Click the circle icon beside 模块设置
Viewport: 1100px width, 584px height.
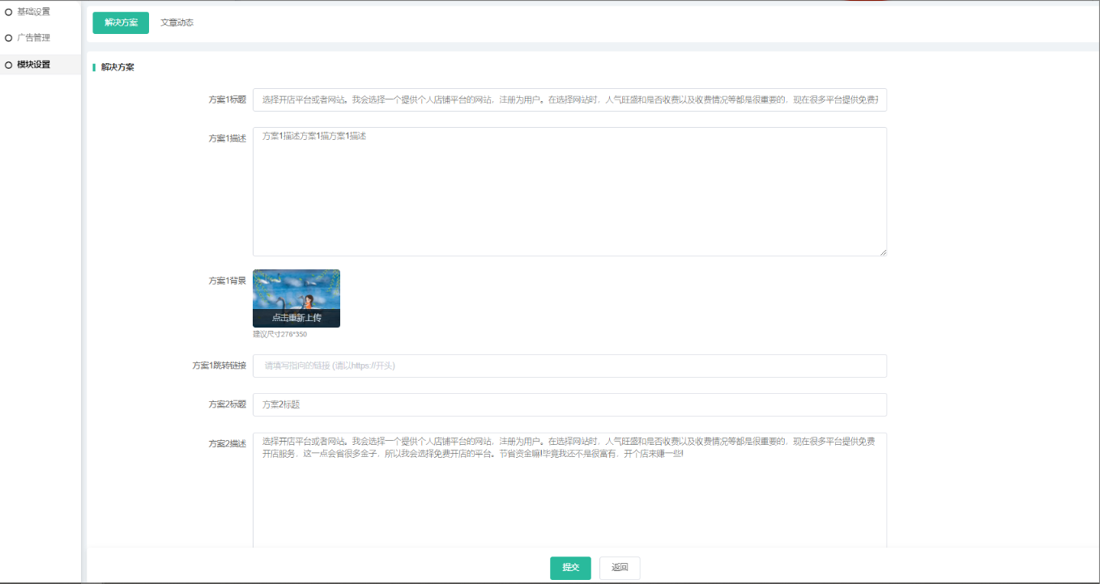[x=9, y=65]
